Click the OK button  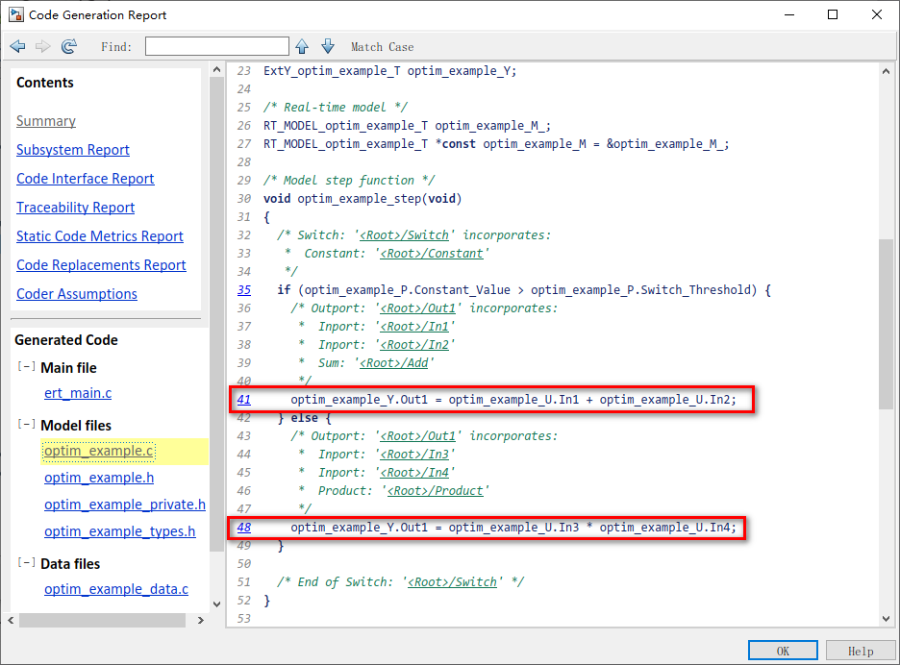(x=783, y=651)
